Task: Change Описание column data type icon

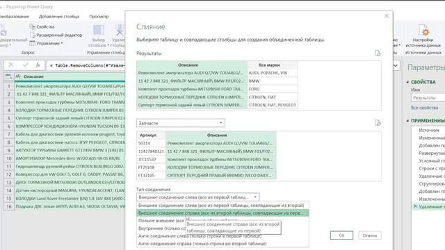Action: [x=18, y=76]
